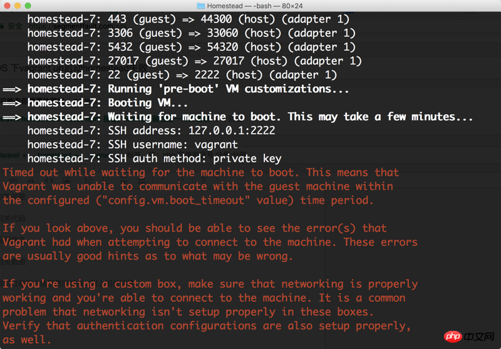Click the 5432 to 54320 port line
The image size is (501, 349).
pyautogui.click(x=191, y=47)
